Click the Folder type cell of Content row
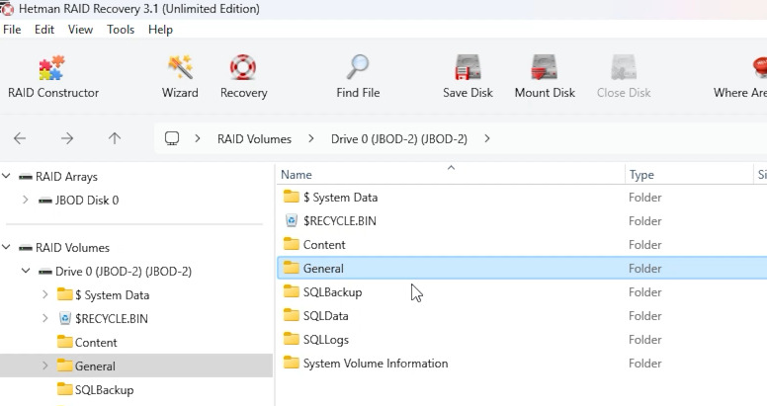The image size is (767, 406). click(644, 245)
